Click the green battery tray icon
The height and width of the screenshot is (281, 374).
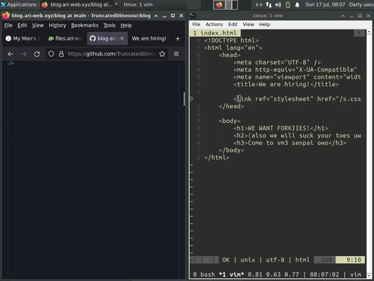point(288,4)
